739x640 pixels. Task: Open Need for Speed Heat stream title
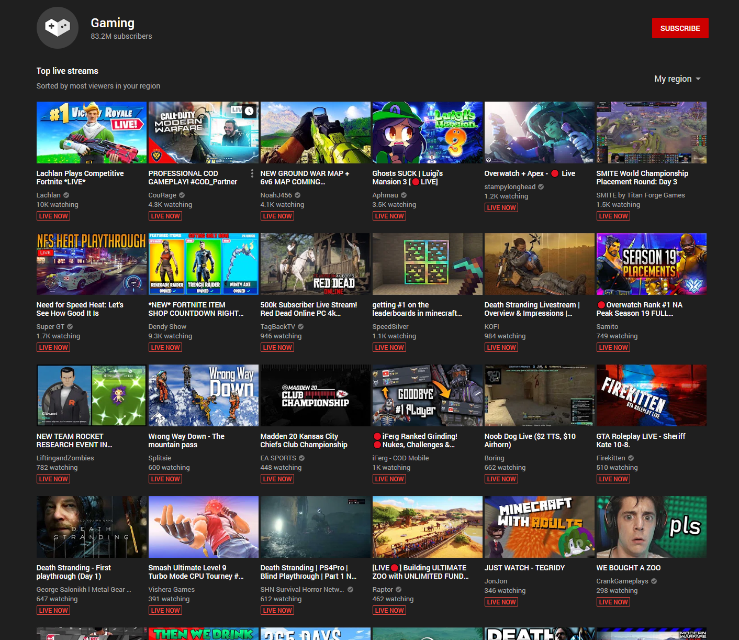[80, 309]
